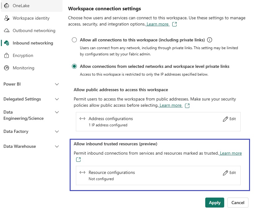Click the Outbound networking cloud icon
Image resolution: width=264 pixels, height=215 pixels.
tap(6, 30)
